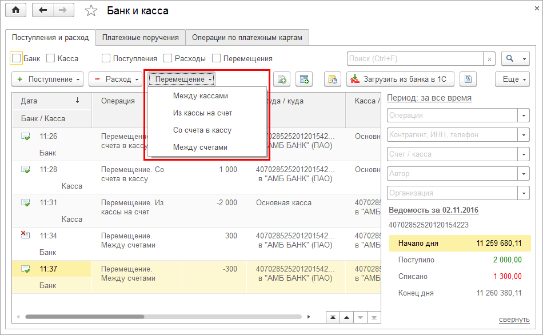
Task: Click the Списано 1 300,00 value
Action: (x=508, y=277)
